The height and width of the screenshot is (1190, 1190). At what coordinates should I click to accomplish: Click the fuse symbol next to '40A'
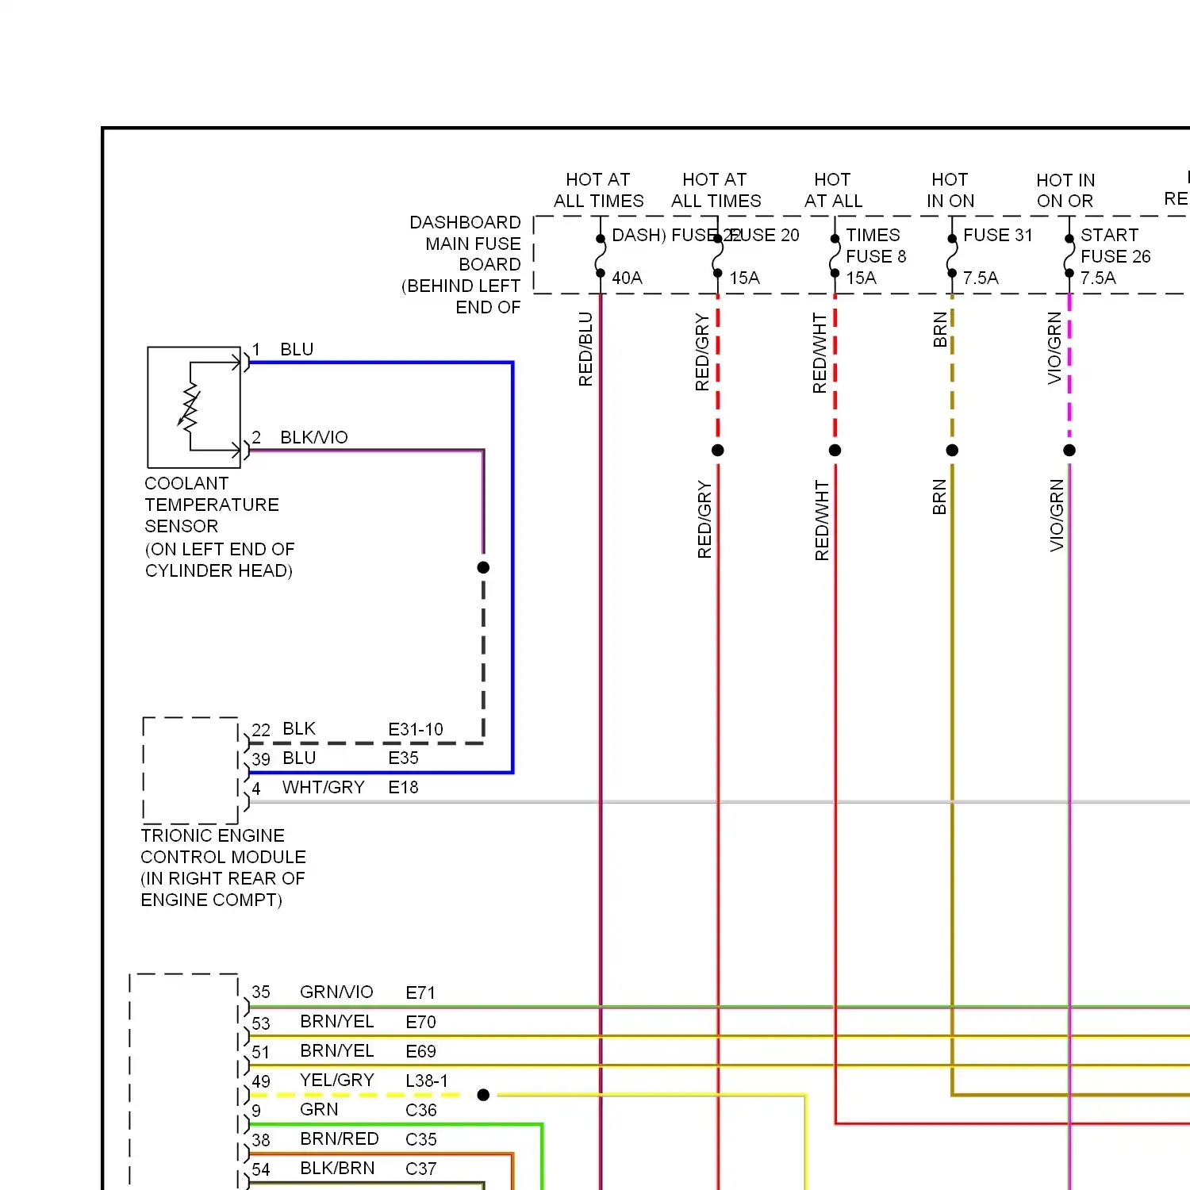[601, 255]
